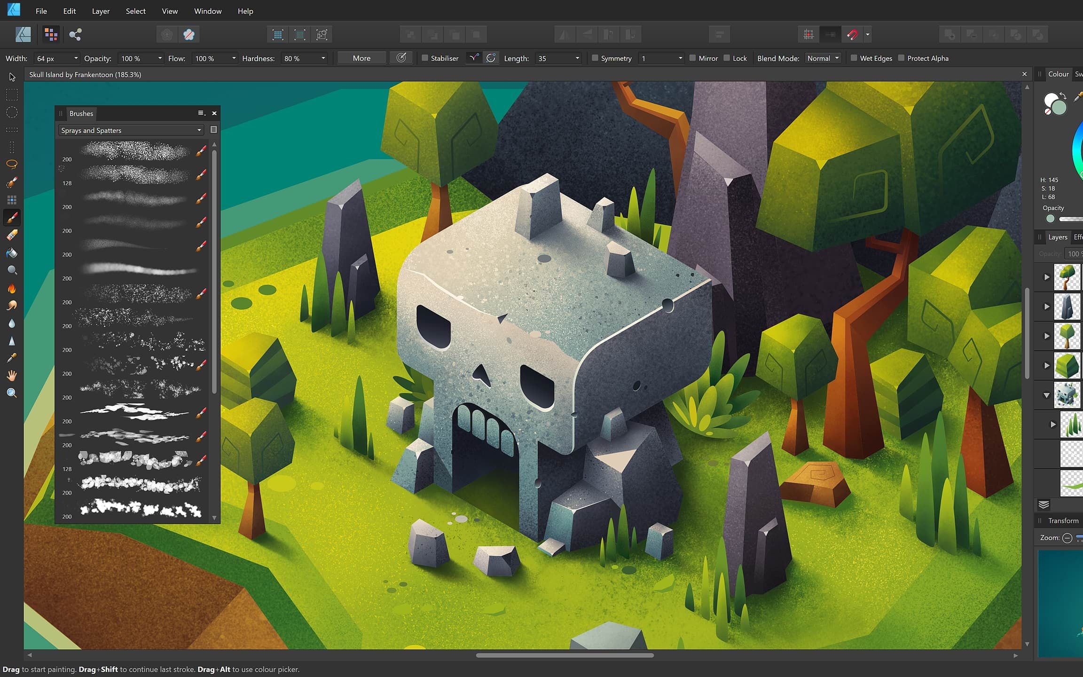Switch to the Layers panel tab

1058,237
